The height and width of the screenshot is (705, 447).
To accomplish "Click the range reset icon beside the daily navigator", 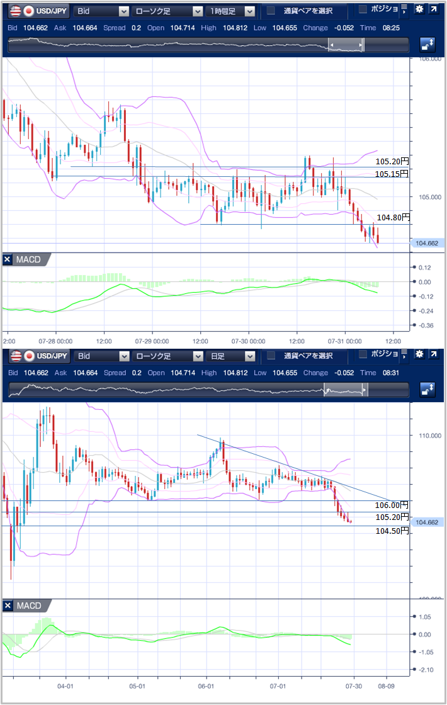I will click(427, 390).
